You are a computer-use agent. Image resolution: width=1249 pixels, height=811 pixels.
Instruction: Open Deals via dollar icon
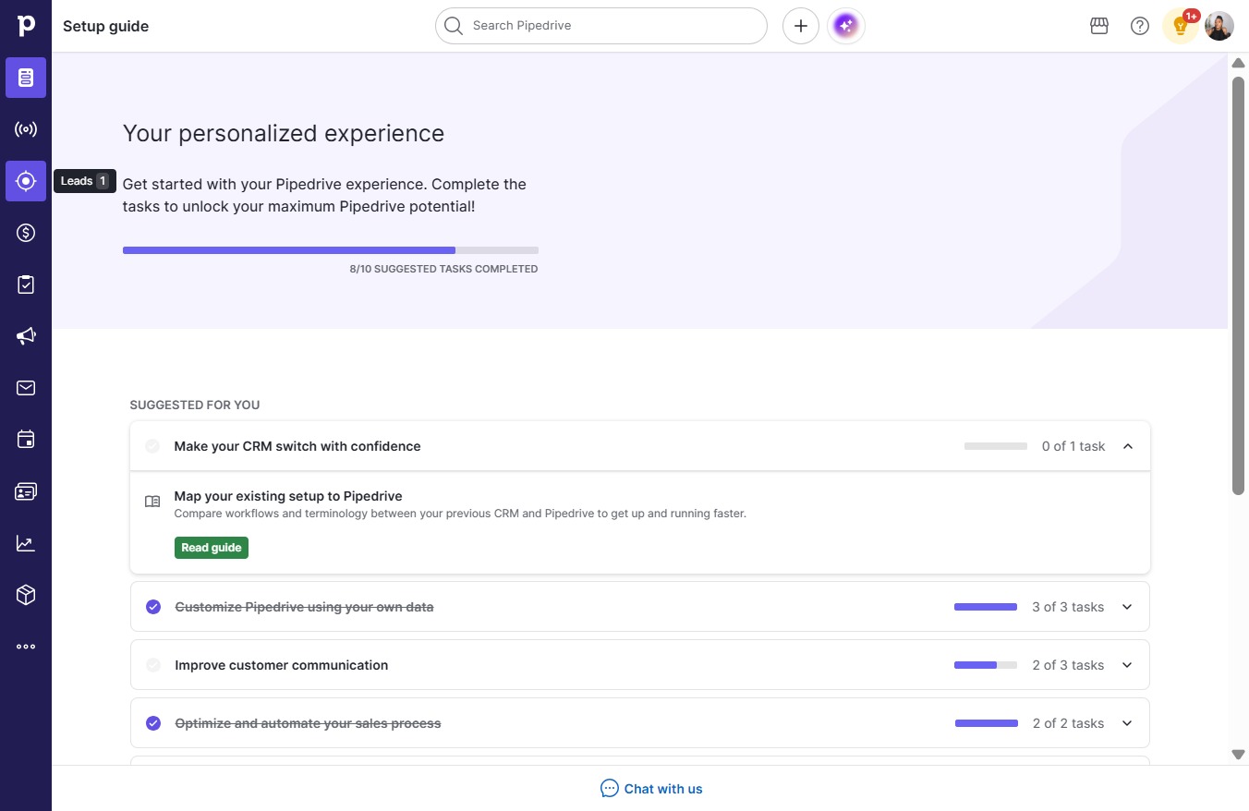click(26, 233)
